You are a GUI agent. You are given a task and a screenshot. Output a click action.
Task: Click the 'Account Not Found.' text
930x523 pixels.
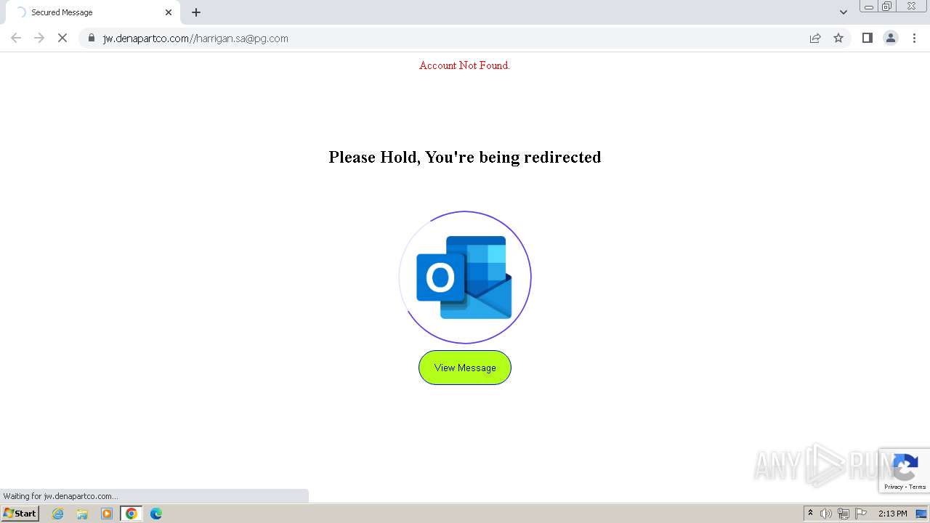464,65
